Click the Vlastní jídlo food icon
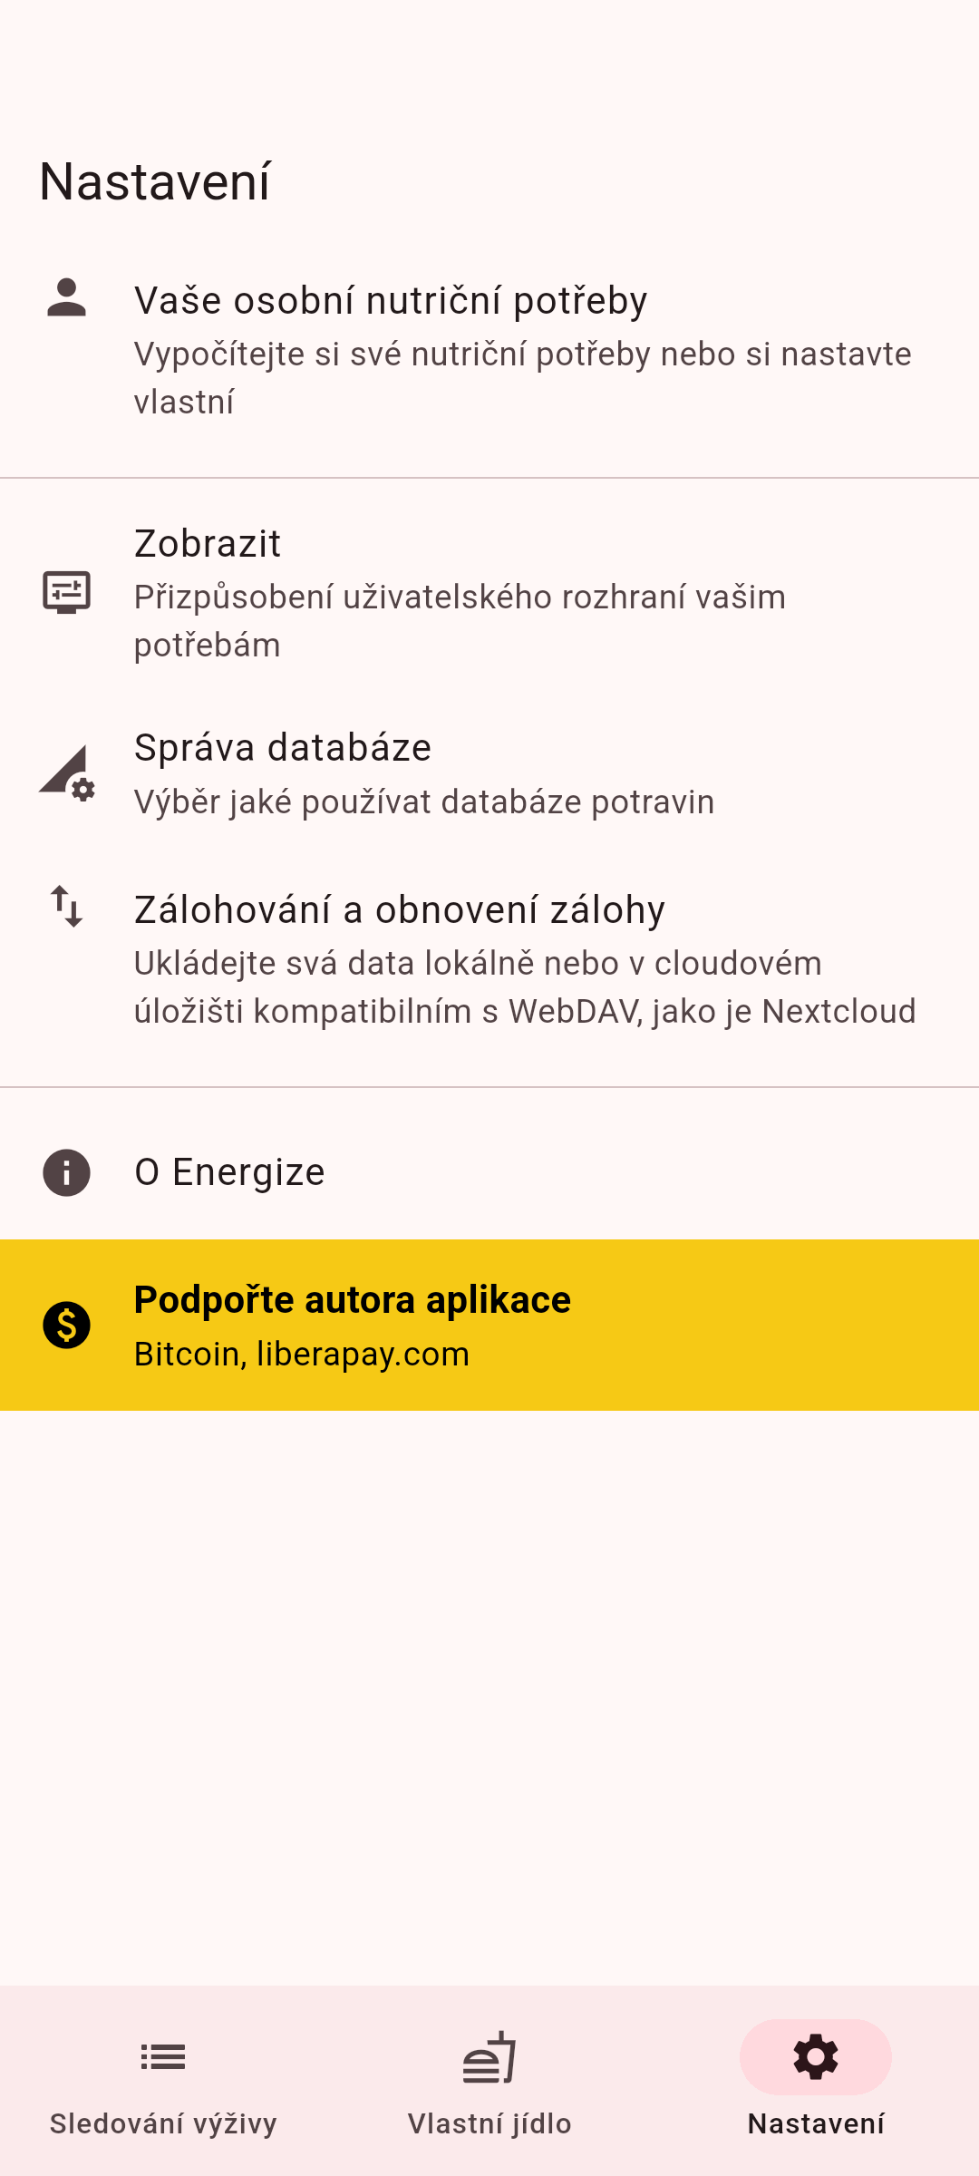979x2176 pixels. (489, 2057)
